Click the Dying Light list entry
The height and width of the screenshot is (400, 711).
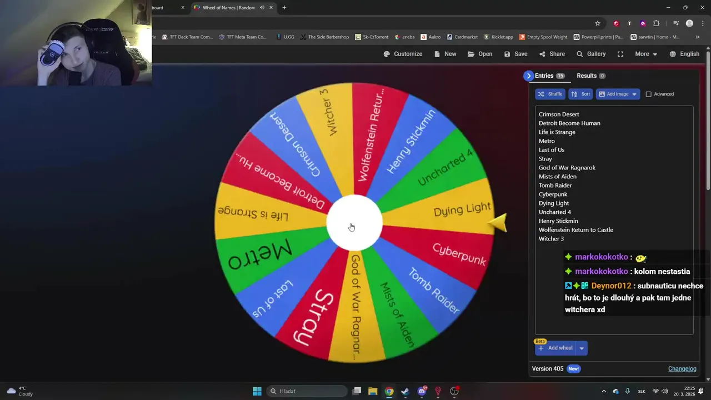coord(554,203)
